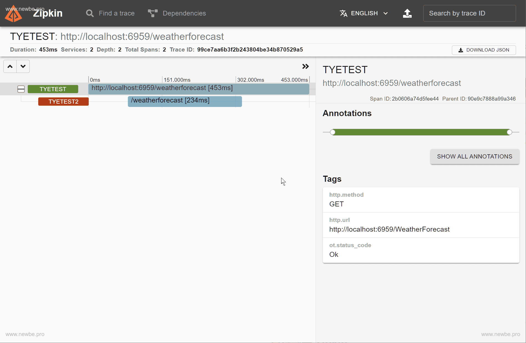Click the right annotation marker on the timeline
The height and width of the screenshot is (343, 526).
click(x=509, y=132)
